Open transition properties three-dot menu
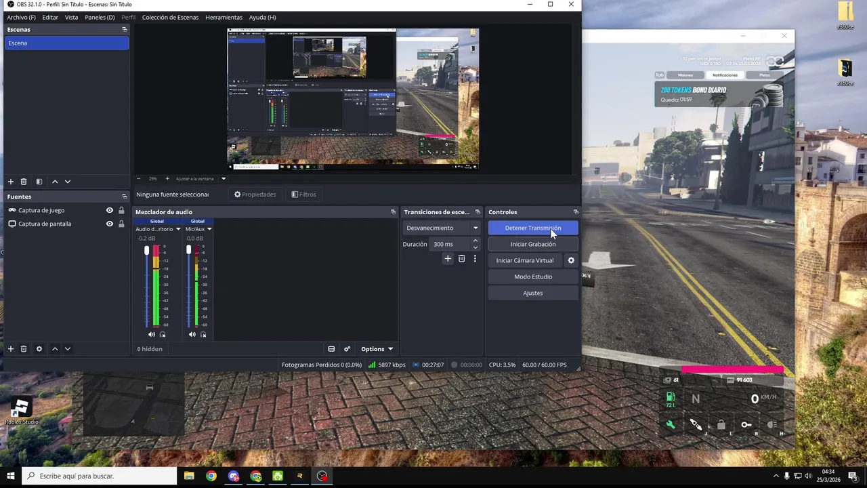This screenshot has height=488, width=867. click(x=475, y=259)
